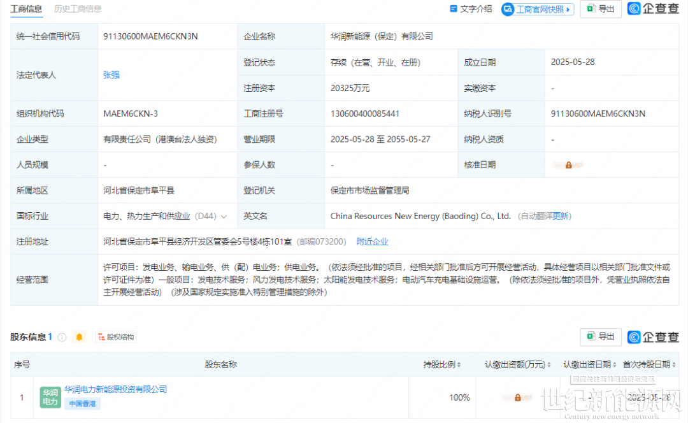Select business term 2025-05-28 至 2055-05-27
The height and width of the screenshot is (423, 688).
click(x=380, y=140)
